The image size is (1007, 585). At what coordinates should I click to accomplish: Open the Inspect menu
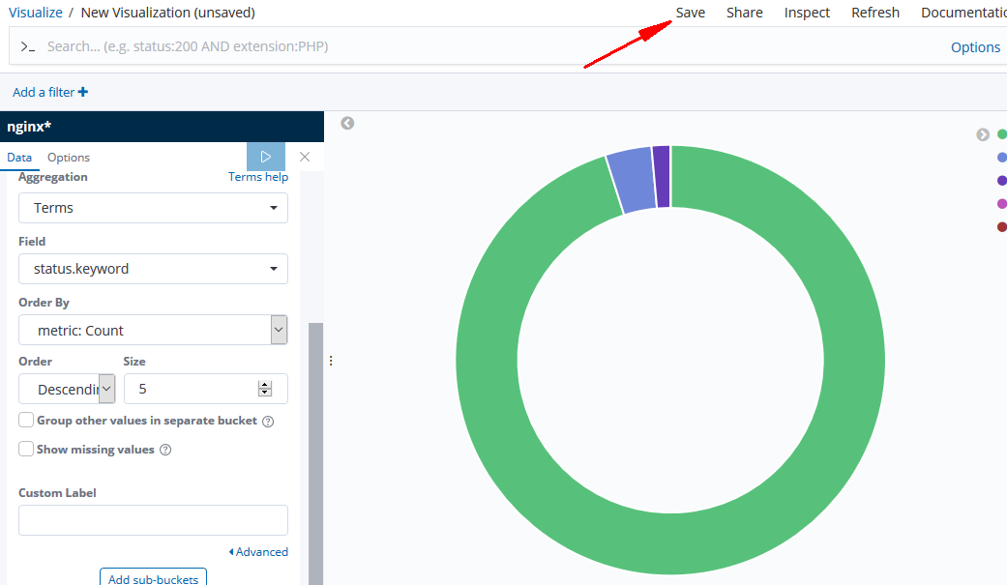[x=807, y=13]
